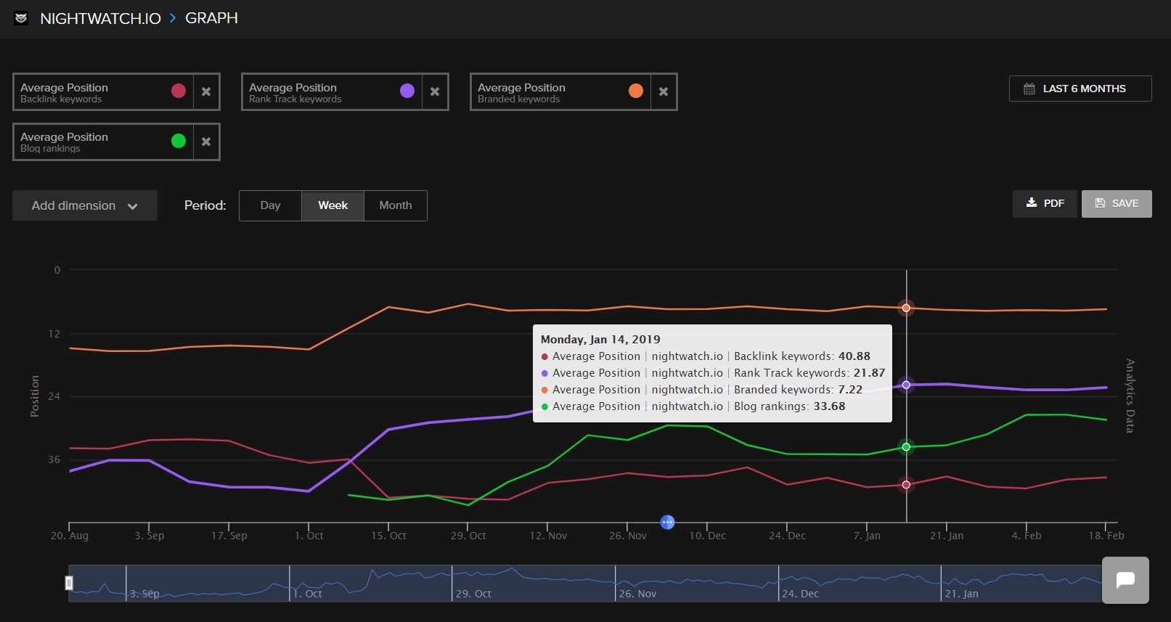Click the blue annotation marker on timeline
Viewport: 1171px width, 622px height.
pyautogui.click(x=667, y=522)
